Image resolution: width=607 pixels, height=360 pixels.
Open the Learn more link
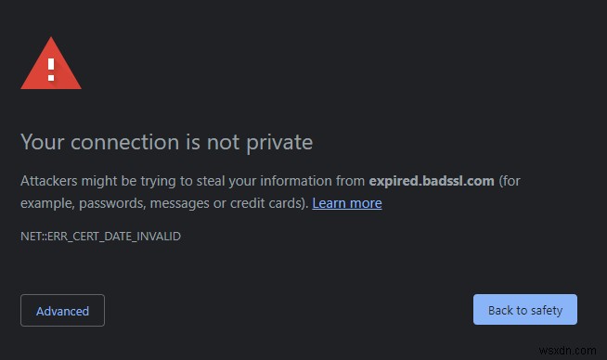click(347, 203)
